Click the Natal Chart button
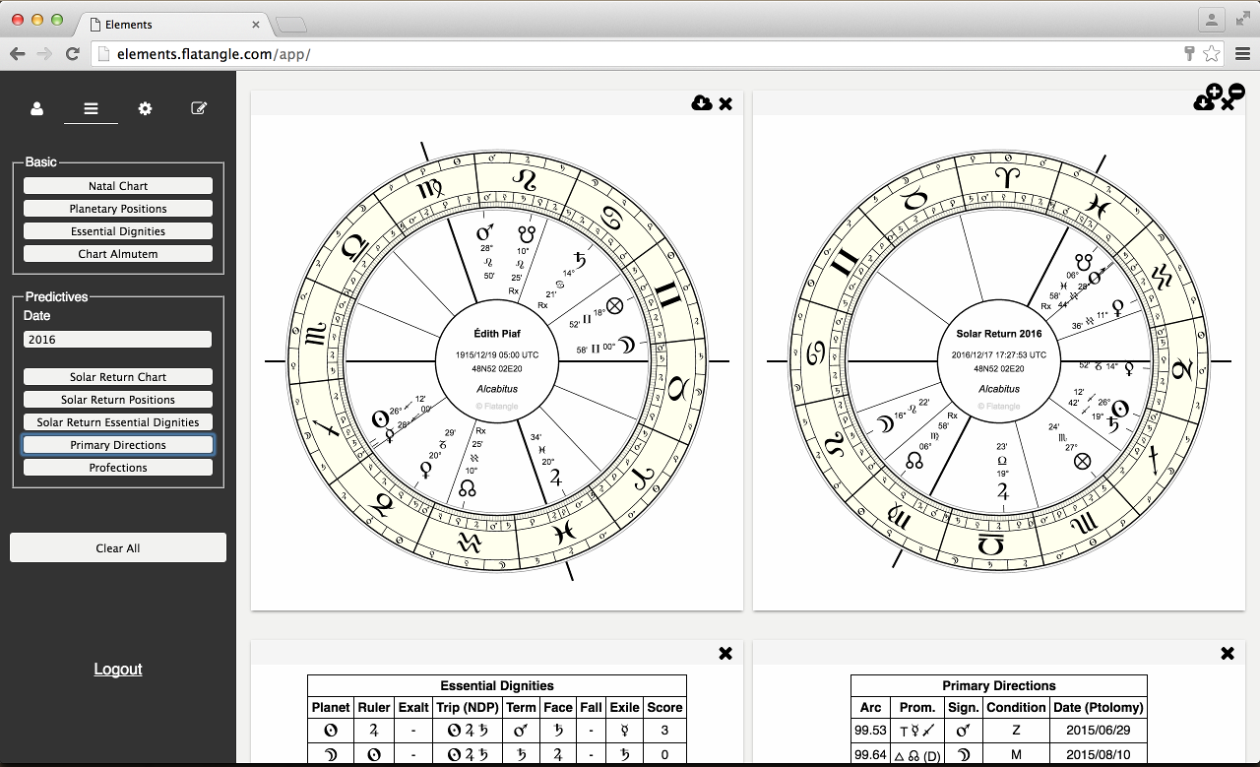1260x767 pixels. [118, 186]
